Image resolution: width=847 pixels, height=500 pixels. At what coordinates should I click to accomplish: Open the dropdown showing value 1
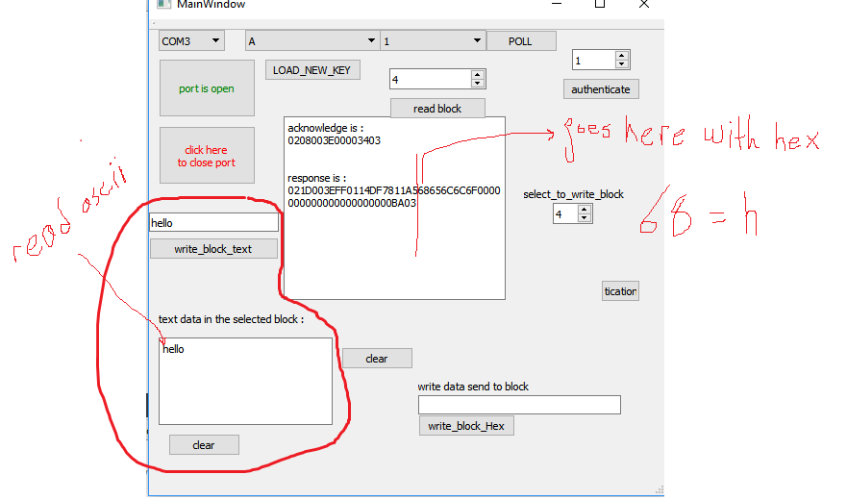tap(433, 40)
